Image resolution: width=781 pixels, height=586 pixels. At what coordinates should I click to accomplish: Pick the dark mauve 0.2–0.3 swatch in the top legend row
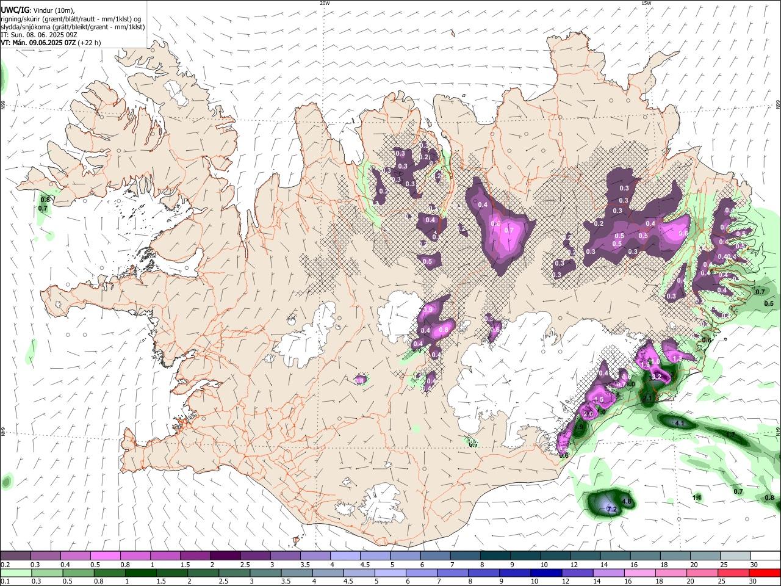pos(15,555)
